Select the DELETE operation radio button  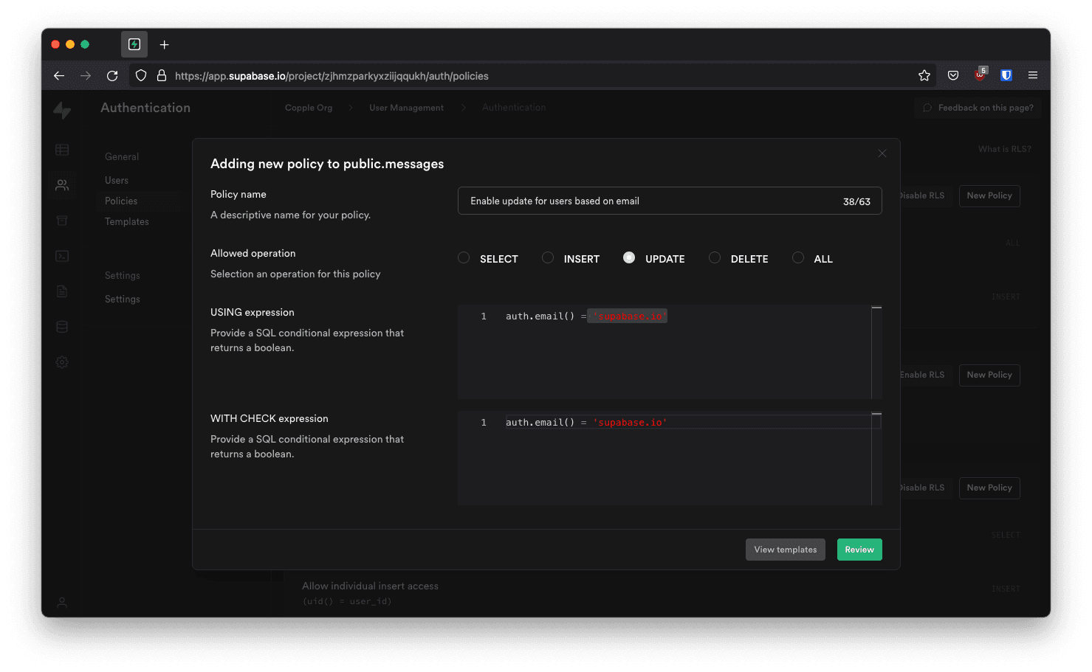(x=715, y=258)
